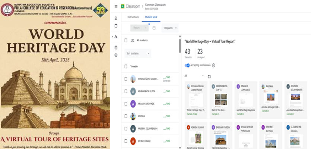
Task: Select the Turned in group checkbox
Action: tap(126, 66)
